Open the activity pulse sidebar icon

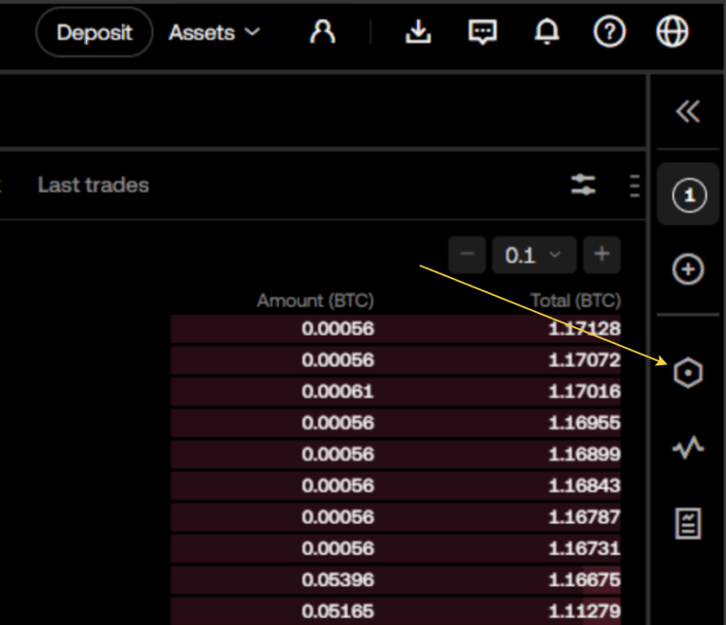pos(688,447)
